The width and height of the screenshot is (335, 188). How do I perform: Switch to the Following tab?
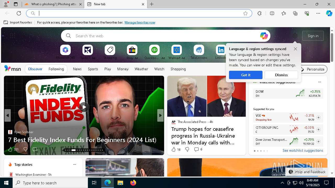coord(56,69)
